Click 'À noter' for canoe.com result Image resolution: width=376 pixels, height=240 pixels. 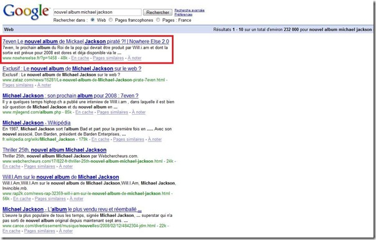tap(66, 231)
